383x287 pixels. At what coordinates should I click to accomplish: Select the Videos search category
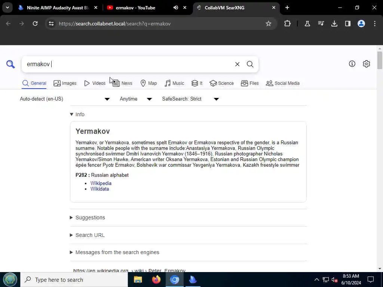click(95, 83)
